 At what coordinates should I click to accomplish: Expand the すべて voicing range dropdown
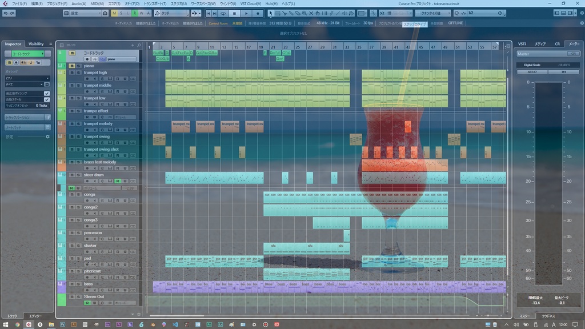24,85
